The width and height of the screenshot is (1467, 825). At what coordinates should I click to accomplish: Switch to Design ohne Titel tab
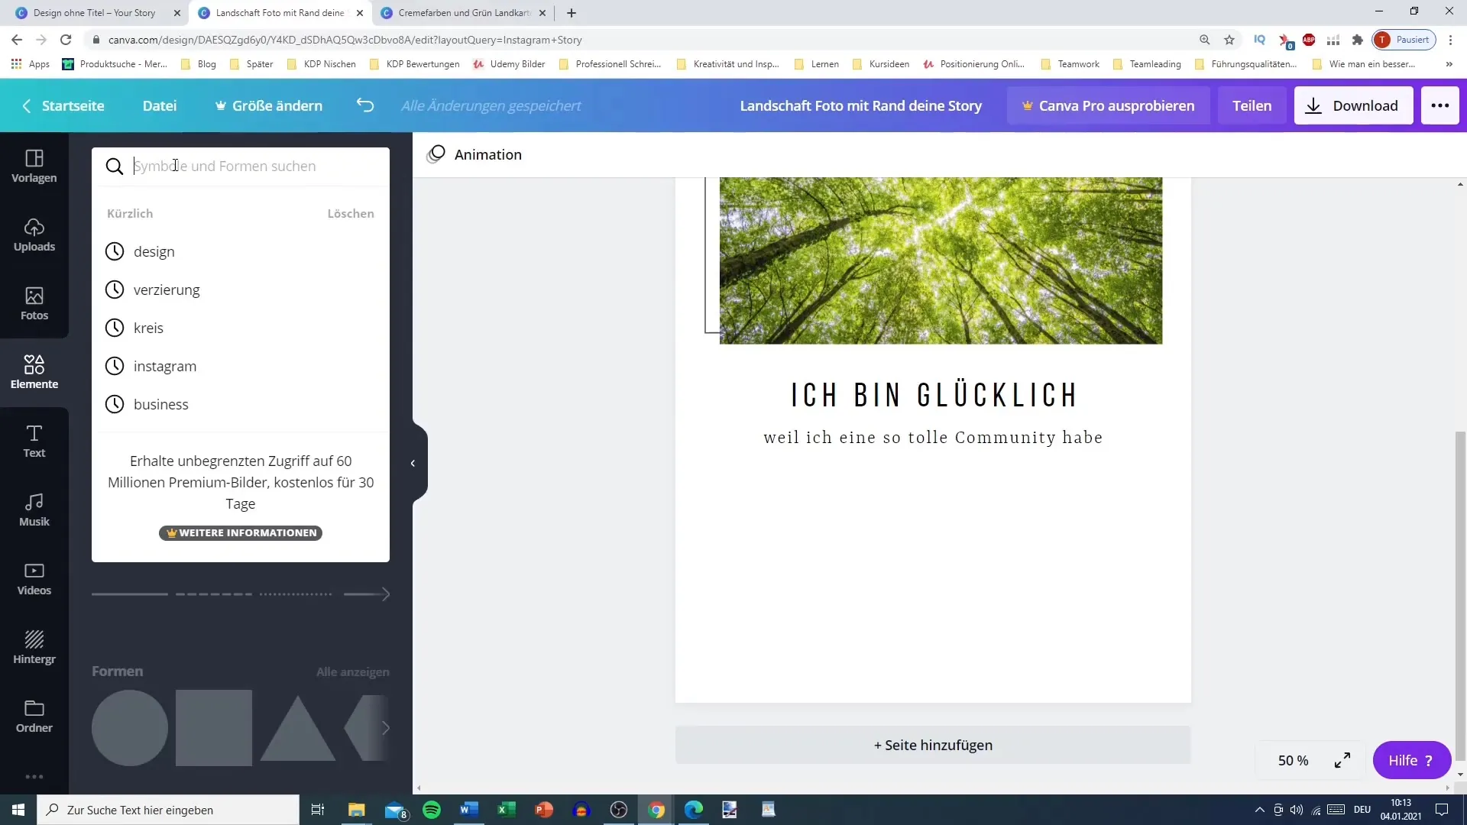94,13
